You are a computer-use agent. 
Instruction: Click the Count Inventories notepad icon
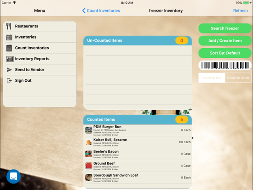pyautogui.click(x=9, y=48)
